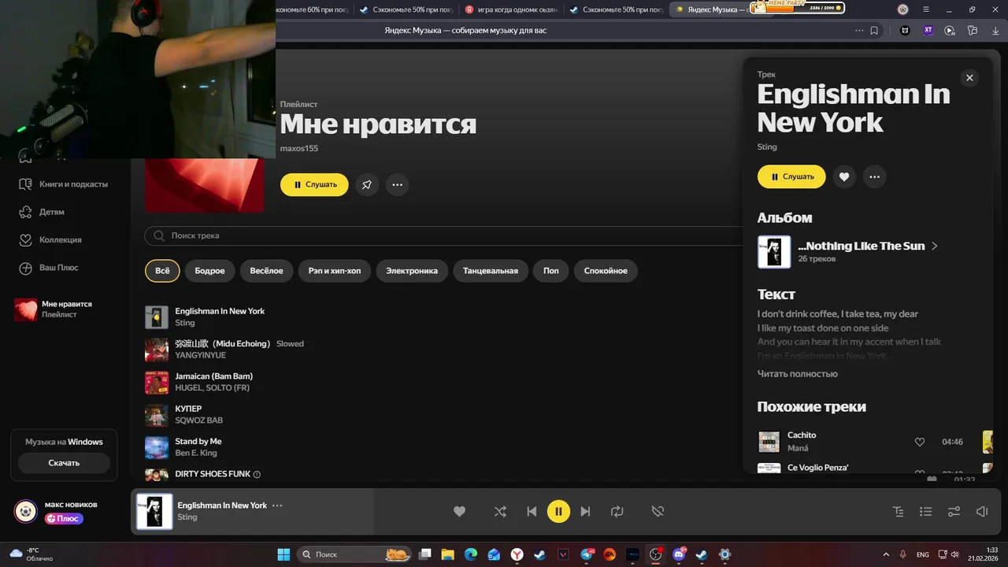Open three-dots menu beside Englishman In New York in player
Viewport: 1008px width, 567px height.
[x=277, y=506]
